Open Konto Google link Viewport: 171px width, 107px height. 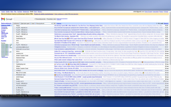(148, 12)
